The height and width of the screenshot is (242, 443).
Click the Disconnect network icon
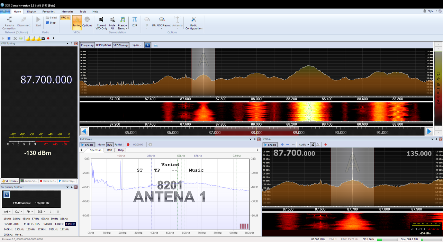[x=24, y=21]
